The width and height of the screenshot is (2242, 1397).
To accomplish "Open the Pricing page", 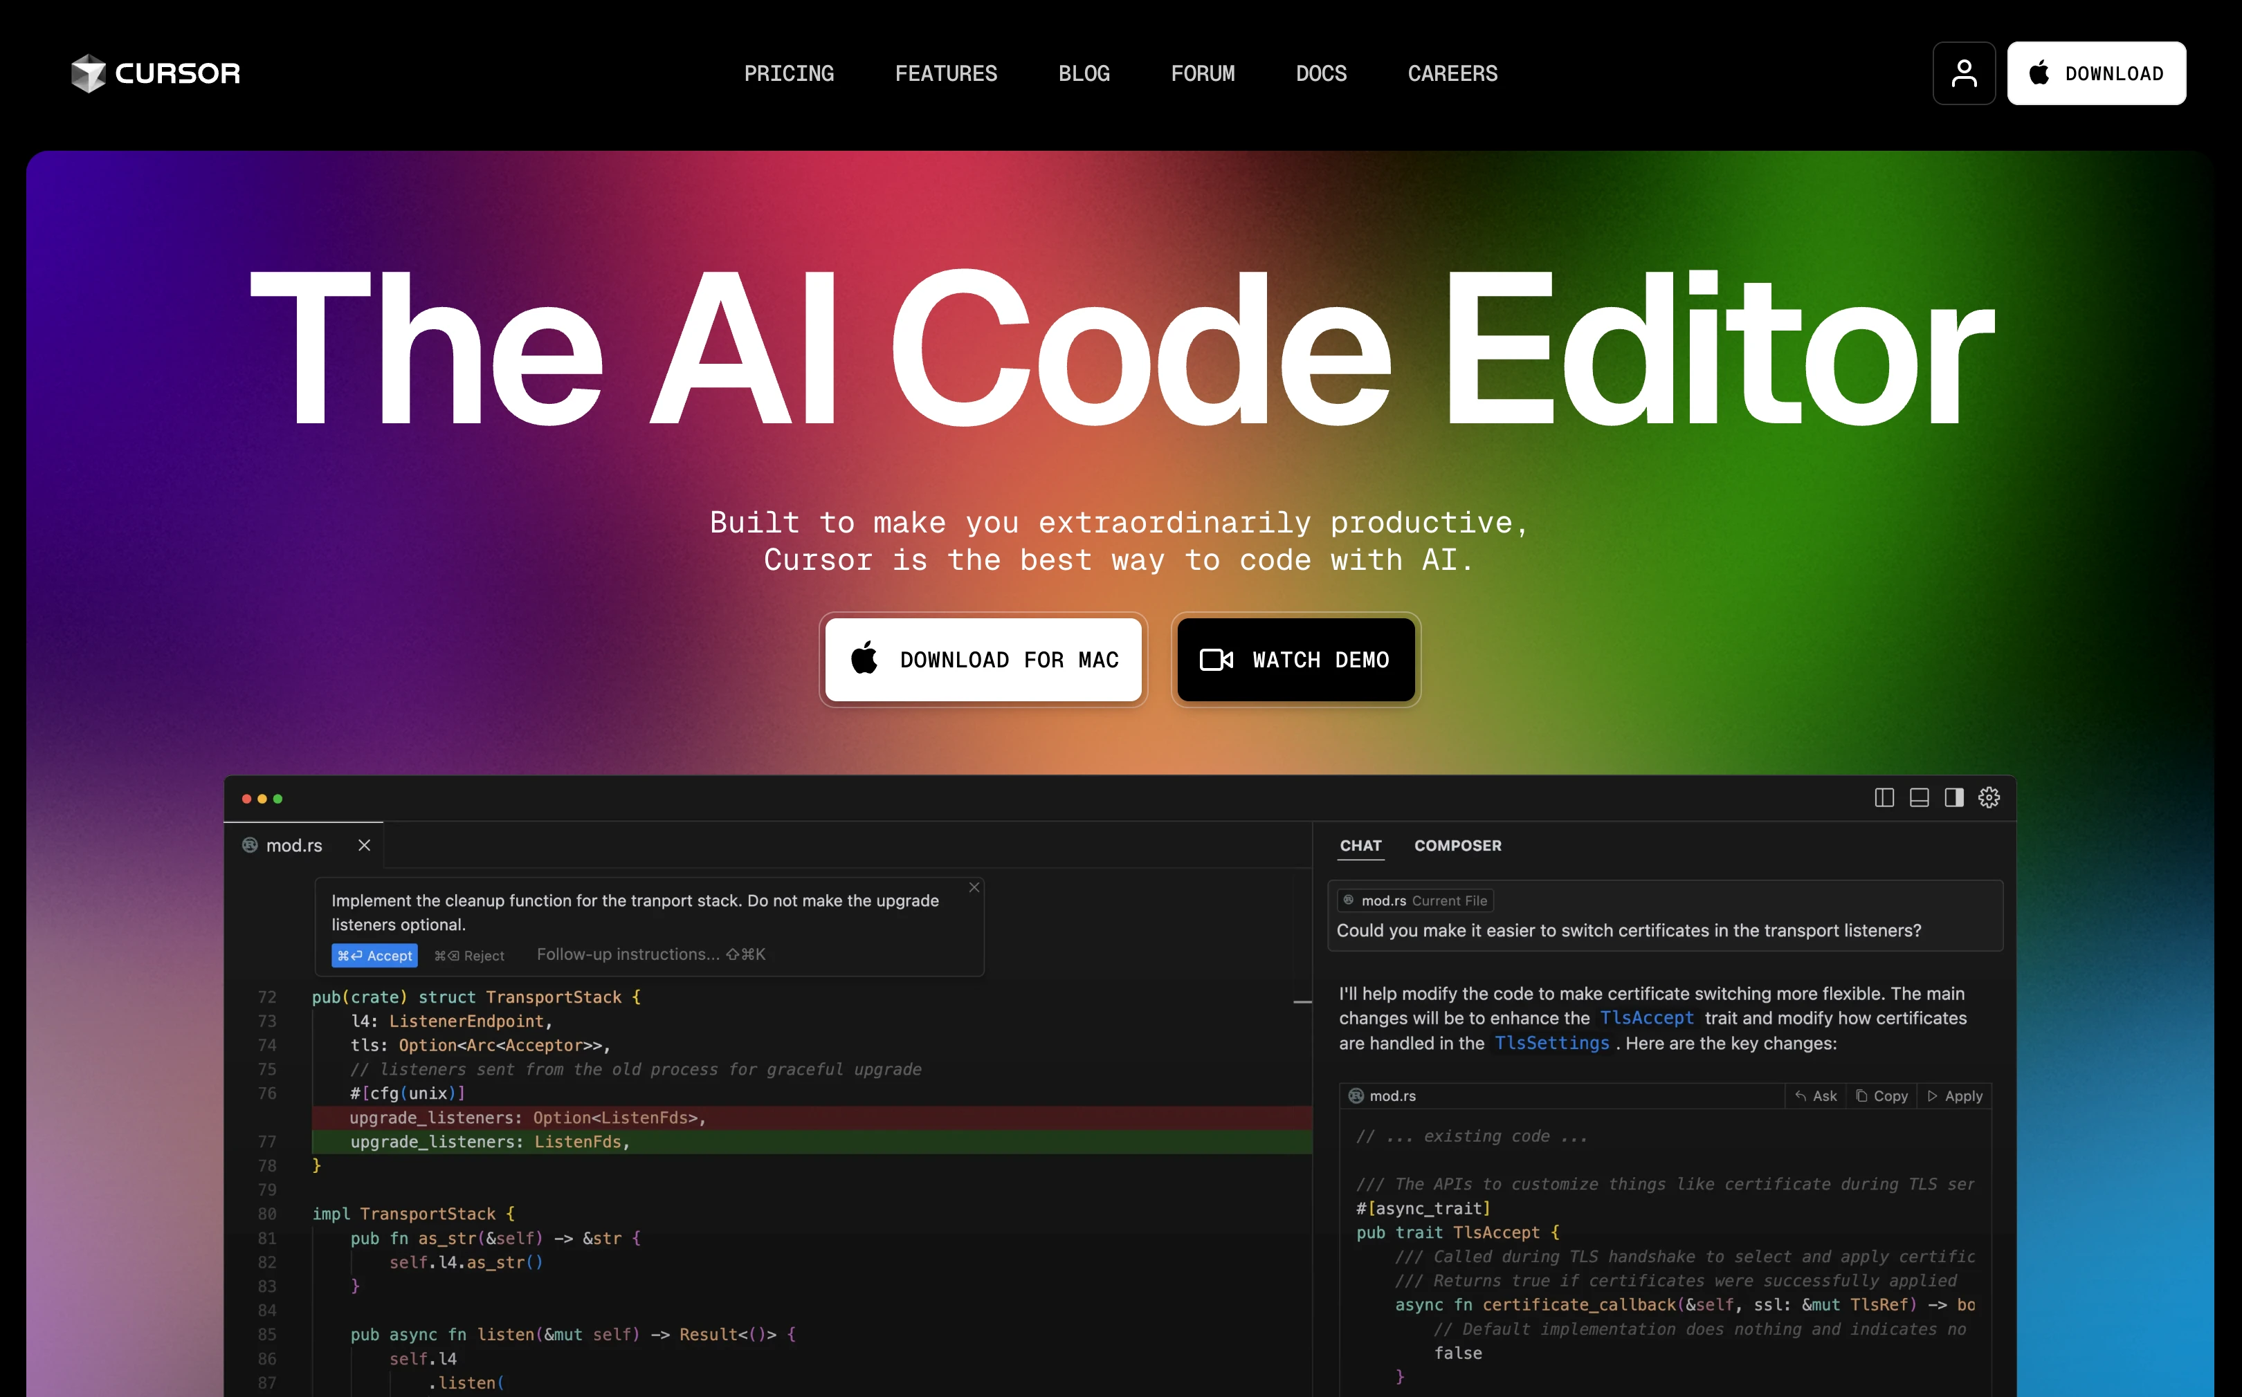I will 789,73.
